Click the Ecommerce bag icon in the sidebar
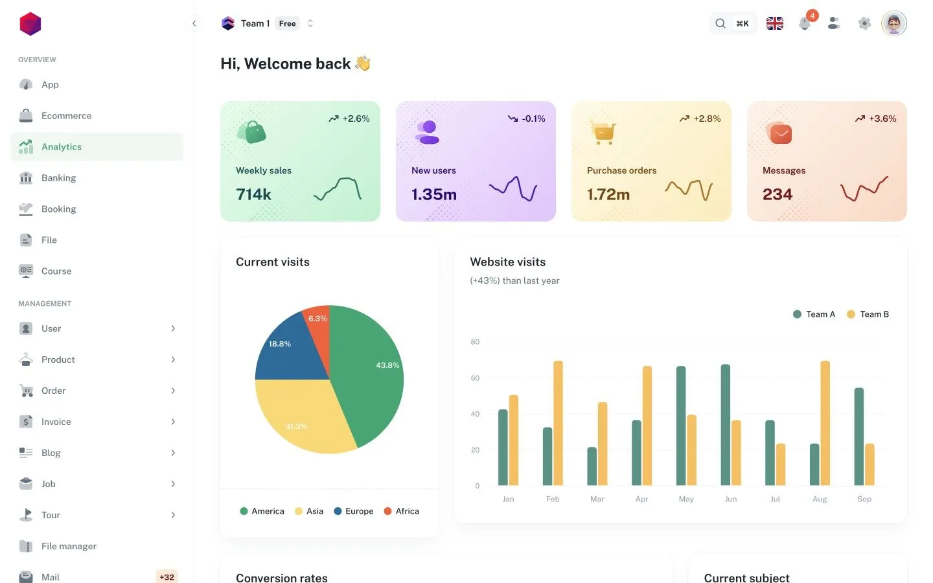Screen dimensions: 933x583 point(26,115)
